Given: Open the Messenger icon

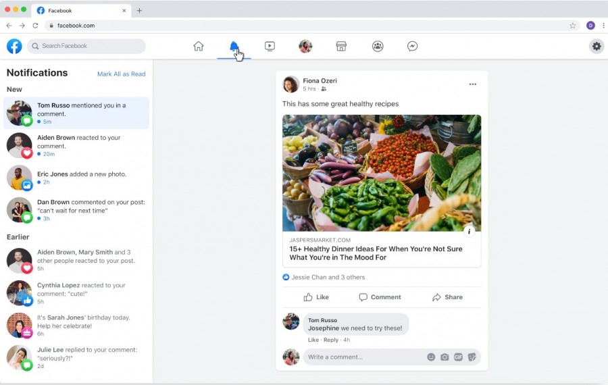Looking at the screenshot, I should pyautogui.click(x=412, y=46).
